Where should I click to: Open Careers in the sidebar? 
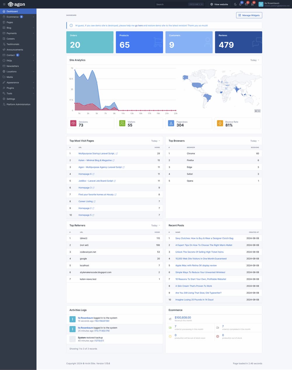(x=18, y=39)
